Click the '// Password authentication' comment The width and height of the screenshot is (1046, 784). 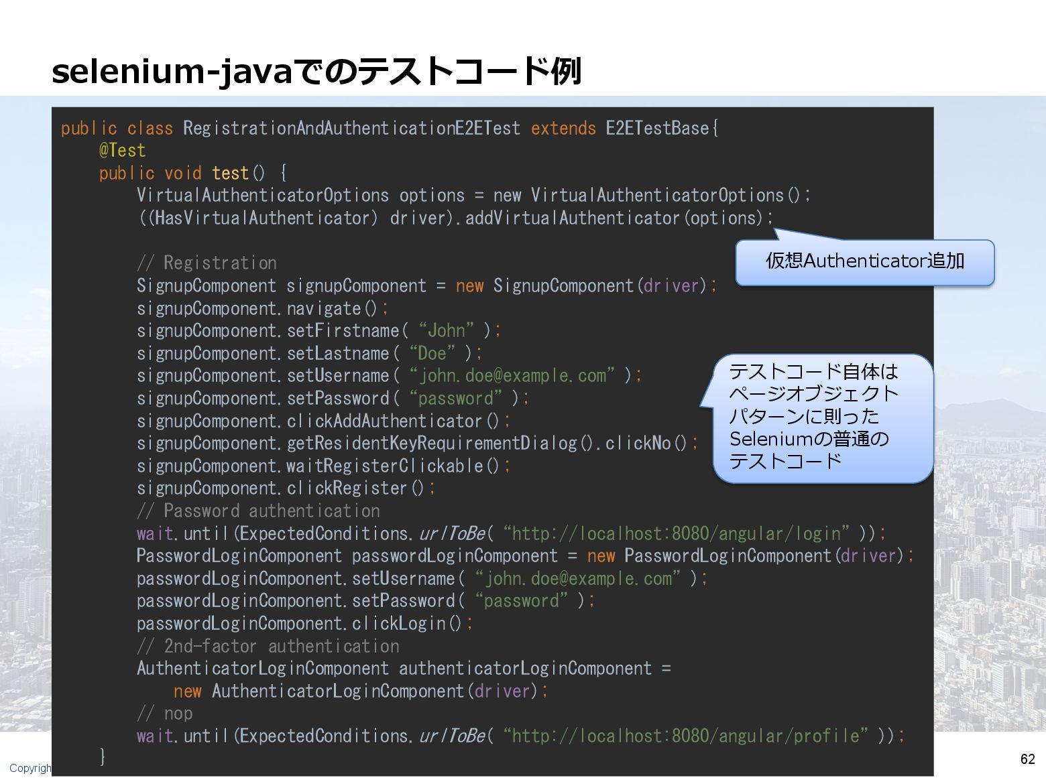click(x=258, y=511)
